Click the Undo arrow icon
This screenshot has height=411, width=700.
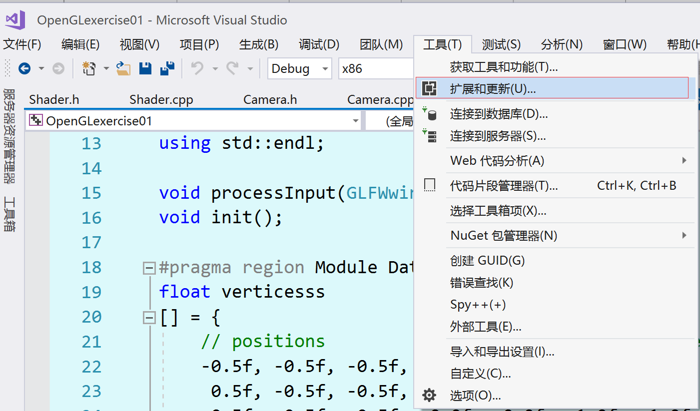tap(197, 68)
